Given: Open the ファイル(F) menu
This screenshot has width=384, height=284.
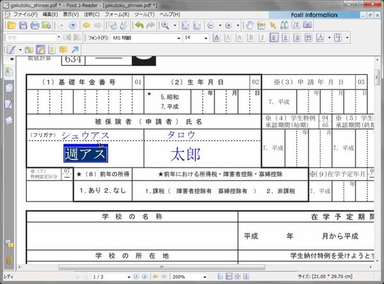Looking at the screenshot, I should coord(25,15).
